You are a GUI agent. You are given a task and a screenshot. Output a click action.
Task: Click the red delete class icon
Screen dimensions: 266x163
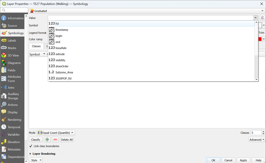point(55,140)
